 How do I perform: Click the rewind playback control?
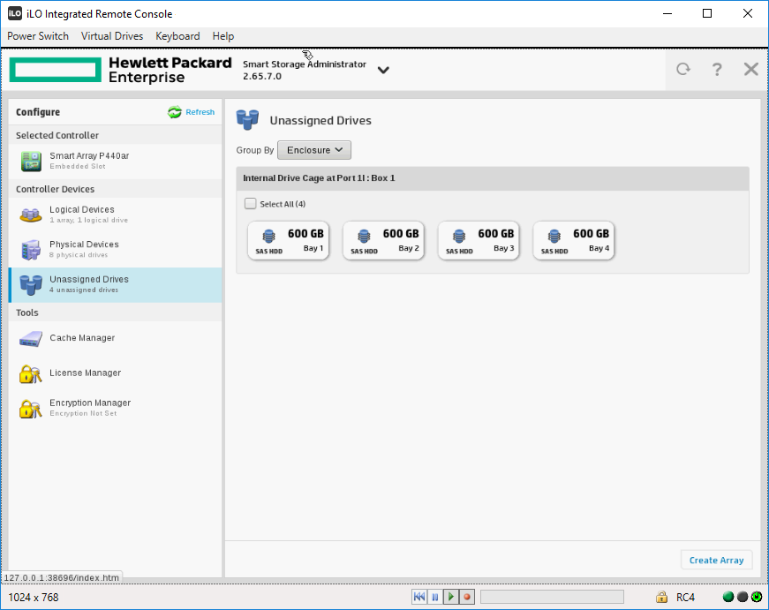pyautogui.click(x=419, y=597)
